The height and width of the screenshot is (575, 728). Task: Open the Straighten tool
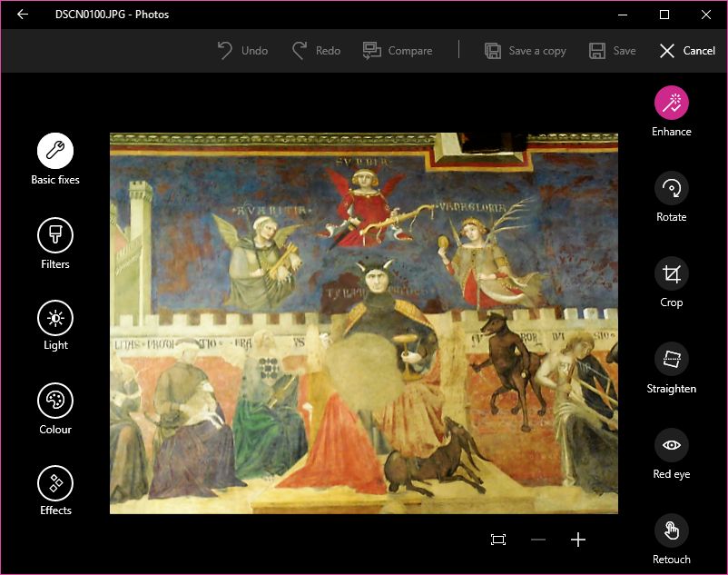pos(672,360)
